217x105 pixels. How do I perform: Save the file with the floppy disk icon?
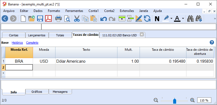point(40,18)
